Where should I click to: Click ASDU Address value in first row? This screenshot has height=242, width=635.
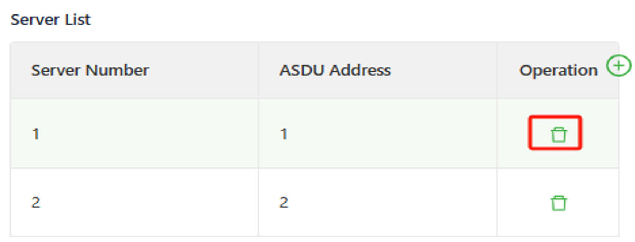(x=284, y=134)
